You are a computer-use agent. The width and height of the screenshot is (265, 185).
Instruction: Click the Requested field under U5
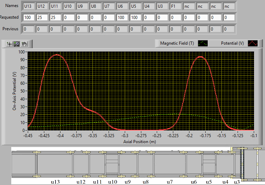[x=136, y=17]
